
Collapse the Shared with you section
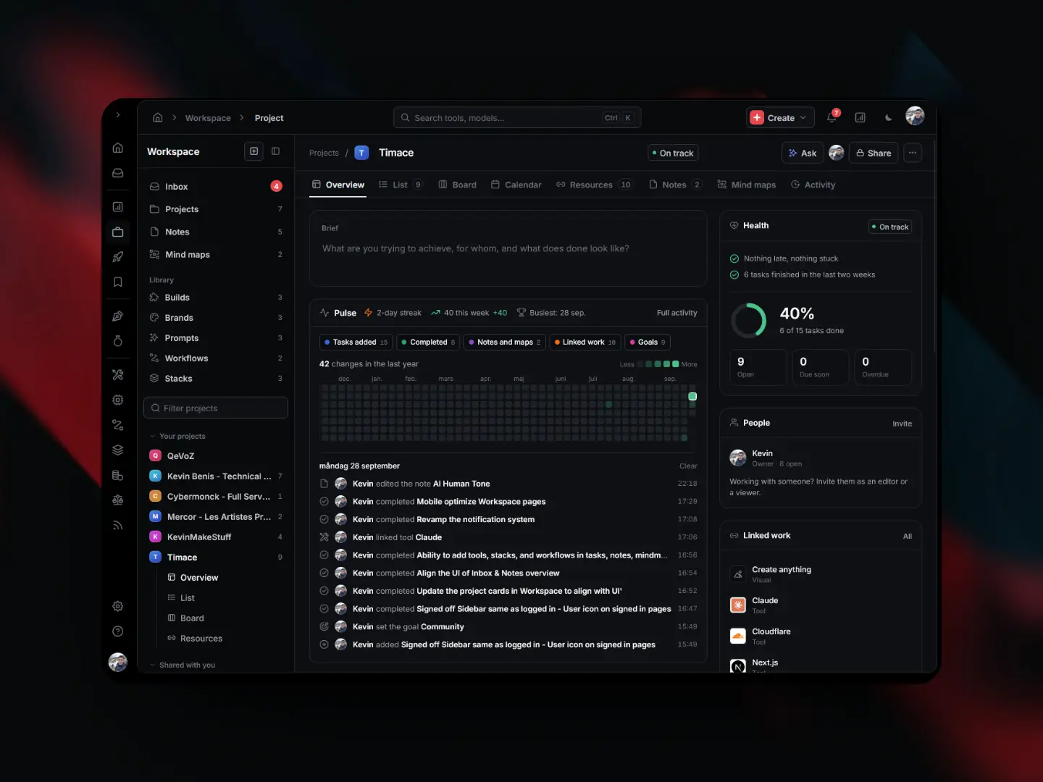(x=183, y=665)
